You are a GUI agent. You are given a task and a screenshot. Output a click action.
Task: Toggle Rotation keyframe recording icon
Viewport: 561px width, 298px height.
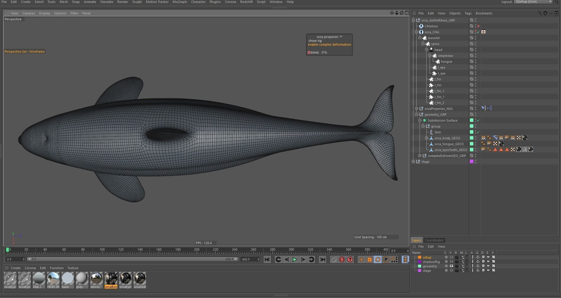tap(378, 259)
